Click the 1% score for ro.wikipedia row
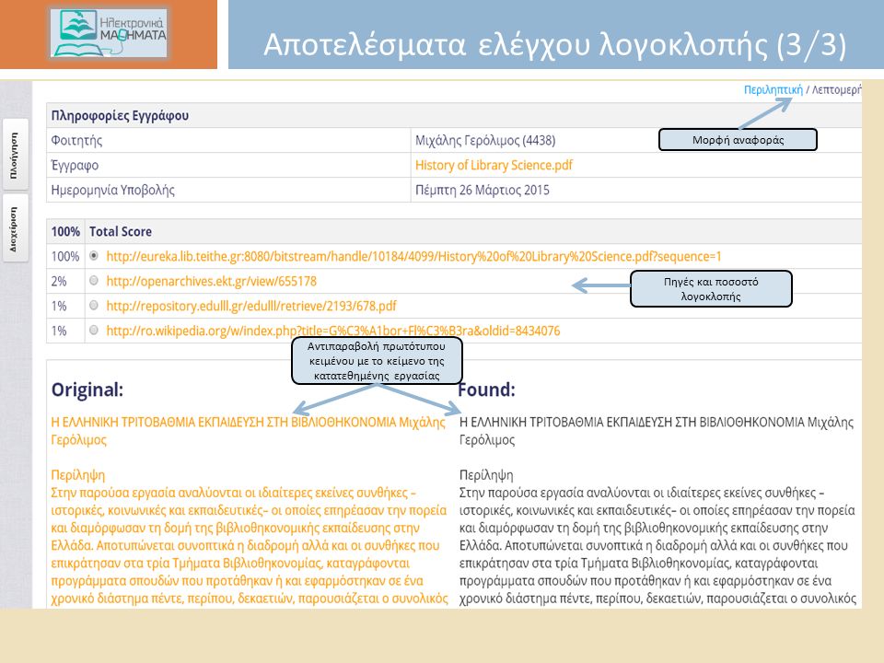Viewport: 884px width, 663px height. (59, 331)
